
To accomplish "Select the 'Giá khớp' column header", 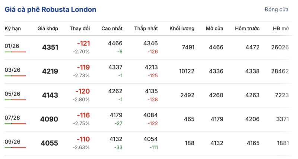I will 48,29.
